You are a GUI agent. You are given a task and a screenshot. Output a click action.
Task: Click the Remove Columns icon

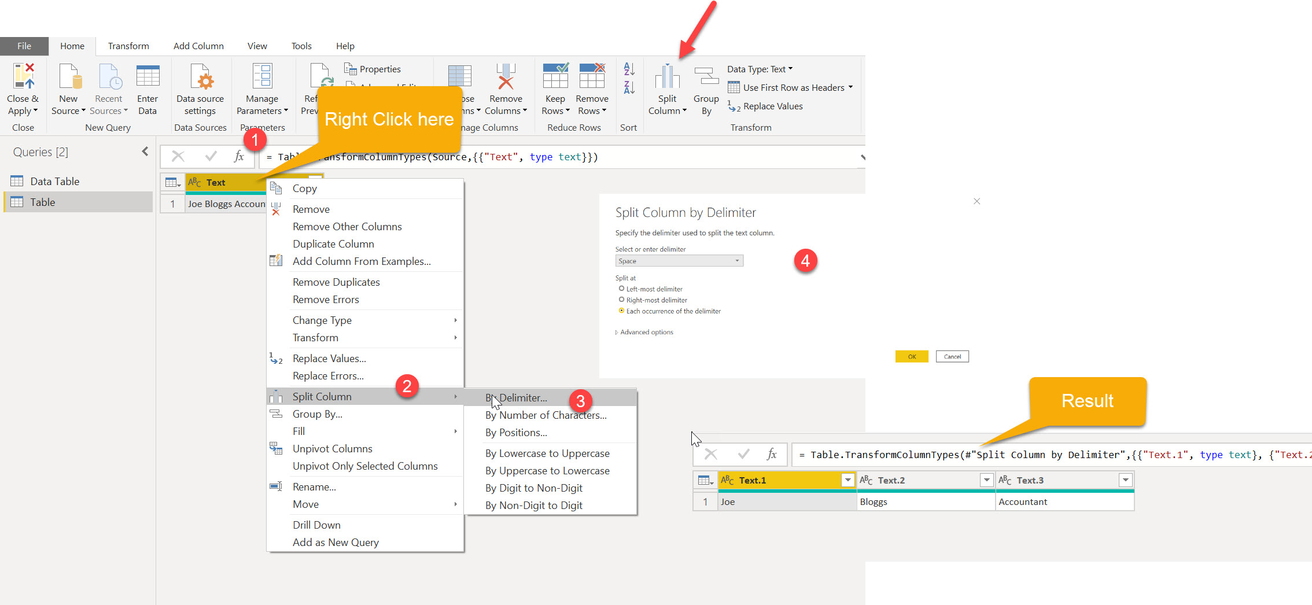point(506,76)
